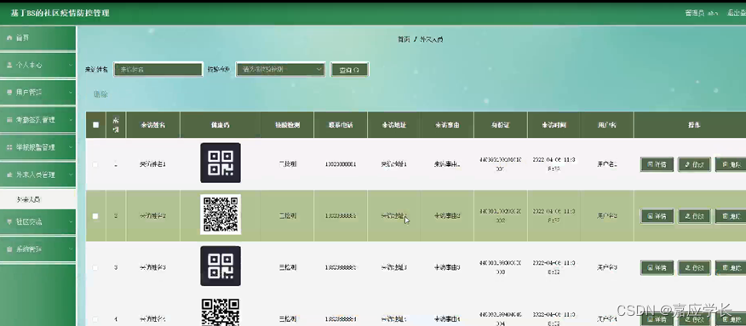Click the 用户名 column header
The image size is (746, 326).
pyautogui.click(x=607, y=125)
